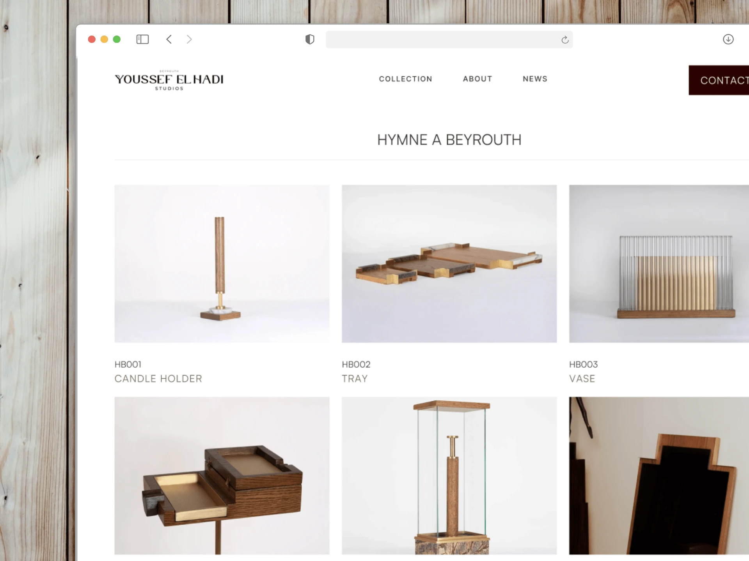Open the HB001 Candle Holder image
Viewport: 749px width, 561px height.
coord(222,264)
